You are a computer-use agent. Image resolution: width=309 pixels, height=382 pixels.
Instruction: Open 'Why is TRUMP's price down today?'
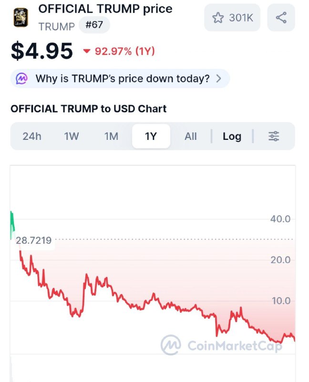(122, 79)
